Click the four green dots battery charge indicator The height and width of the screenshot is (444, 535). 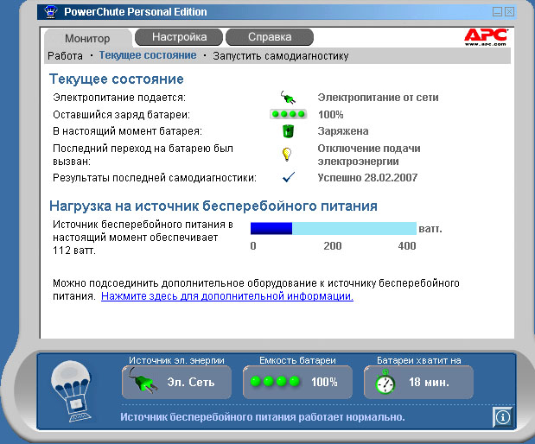tap(289, 114)
